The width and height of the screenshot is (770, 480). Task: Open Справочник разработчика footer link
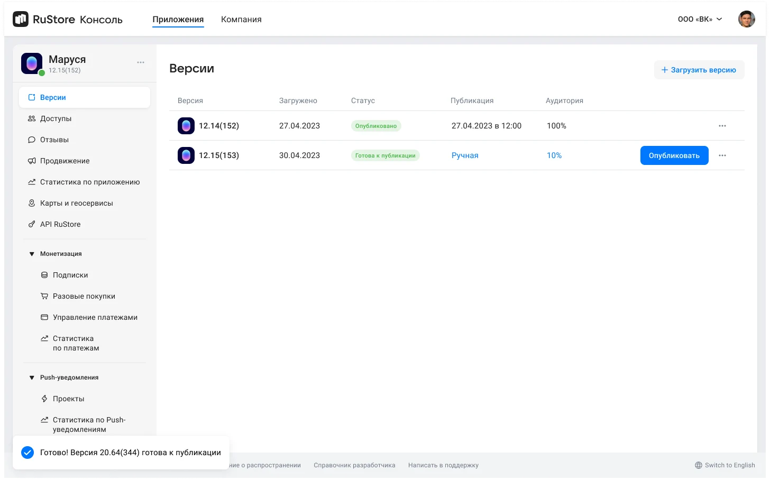pos(354,465)
